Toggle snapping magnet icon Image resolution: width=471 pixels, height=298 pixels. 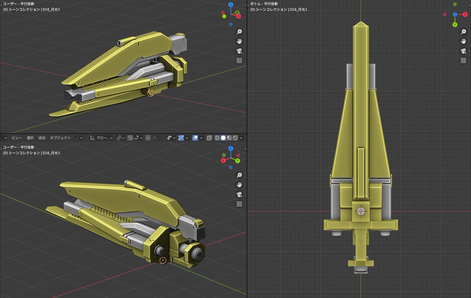click(x=130, y=138)
